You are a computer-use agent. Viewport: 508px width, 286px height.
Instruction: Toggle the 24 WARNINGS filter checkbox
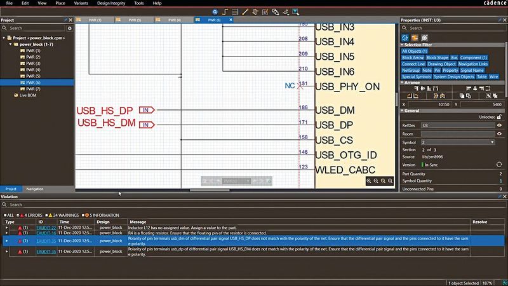[46, 215]
